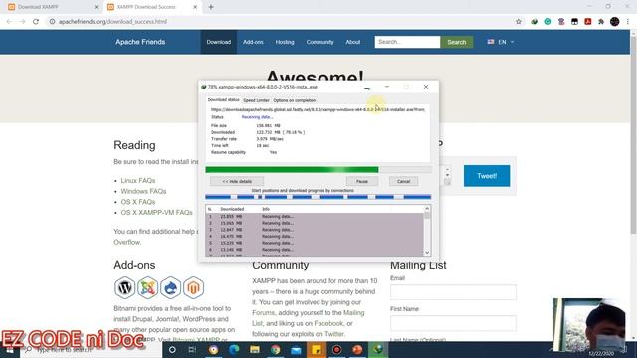Click the Hide details button
637x358 pixels.
(237, 181)
